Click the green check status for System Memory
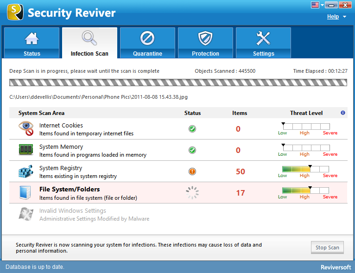This screenshot has height=273, width=355. click(192, 150)
